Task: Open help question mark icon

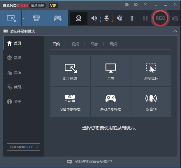Action: 145,4
